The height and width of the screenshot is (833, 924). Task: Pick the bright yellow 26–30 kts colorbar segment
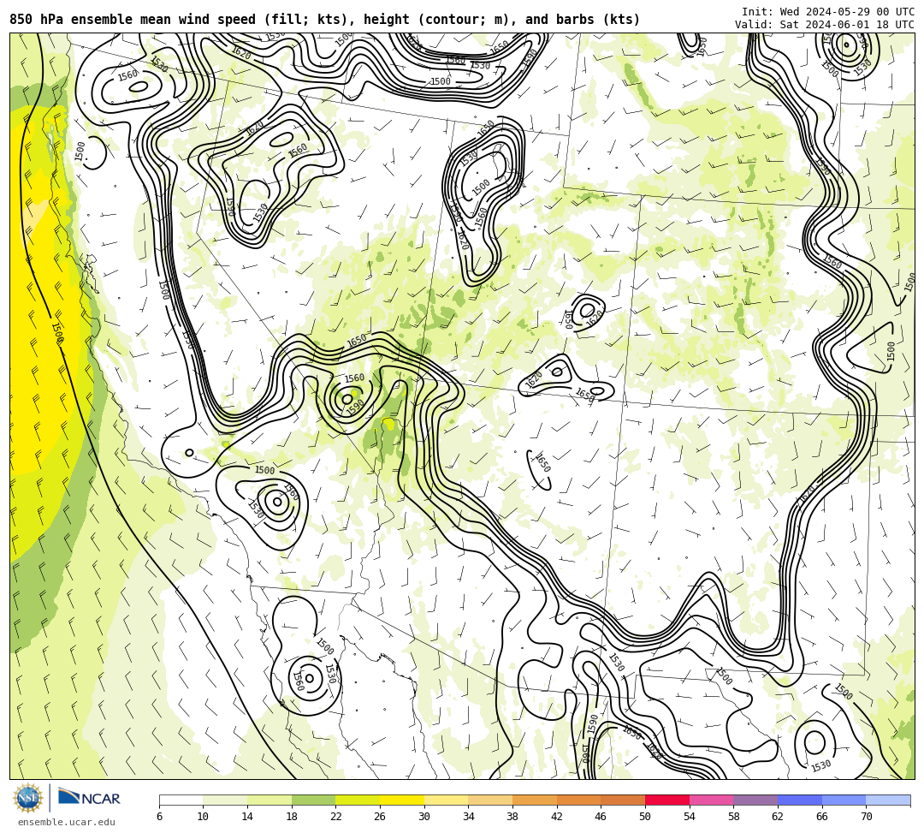point(402,800)
